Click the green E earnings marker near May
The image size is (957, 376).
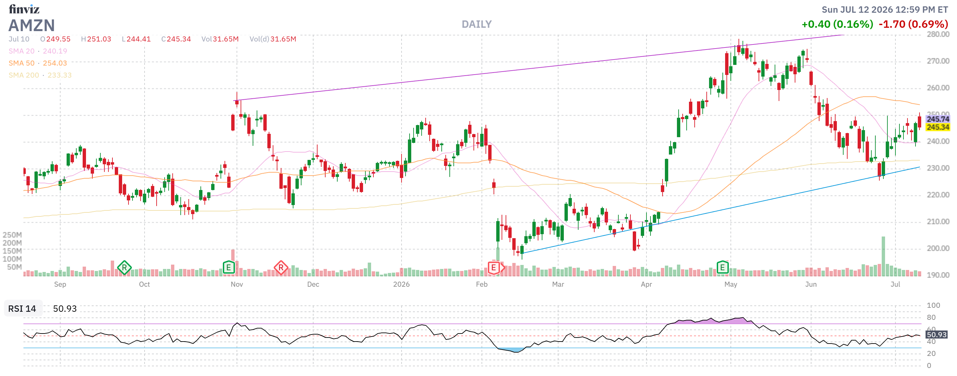tap(722, 267)
